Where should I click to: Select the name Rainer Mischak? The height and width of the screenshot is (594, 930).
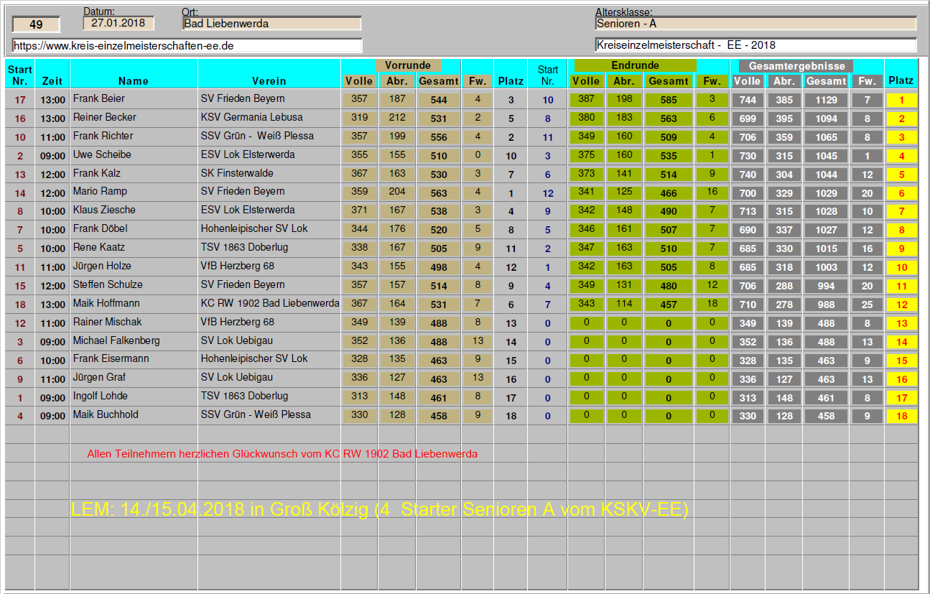pos(107,322)
